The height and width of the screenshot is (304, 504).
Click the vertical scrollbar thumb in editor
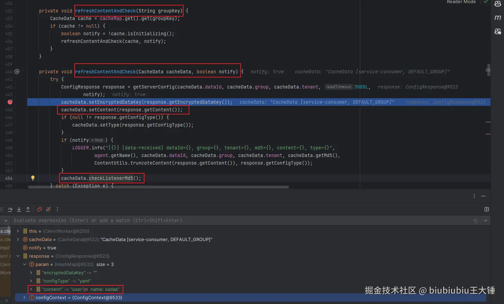[x=488, y=70]
